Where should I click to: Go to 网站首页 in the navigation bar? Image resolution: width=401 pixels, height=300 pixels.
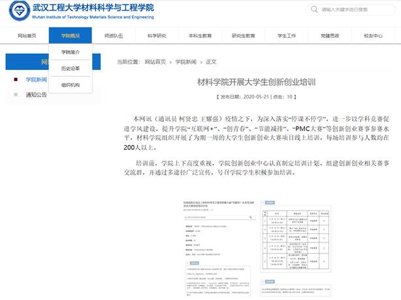27,36
